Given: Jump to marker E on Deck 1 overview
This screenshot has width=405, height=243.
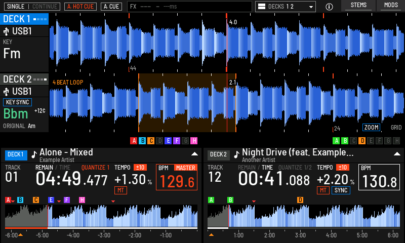Looking at the screenshot, I should tap(51, 200).
